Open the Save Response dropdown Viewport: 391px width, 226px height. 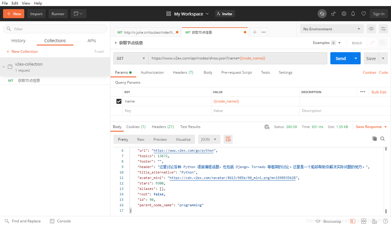pyautogui.click(x=371, y=127)
